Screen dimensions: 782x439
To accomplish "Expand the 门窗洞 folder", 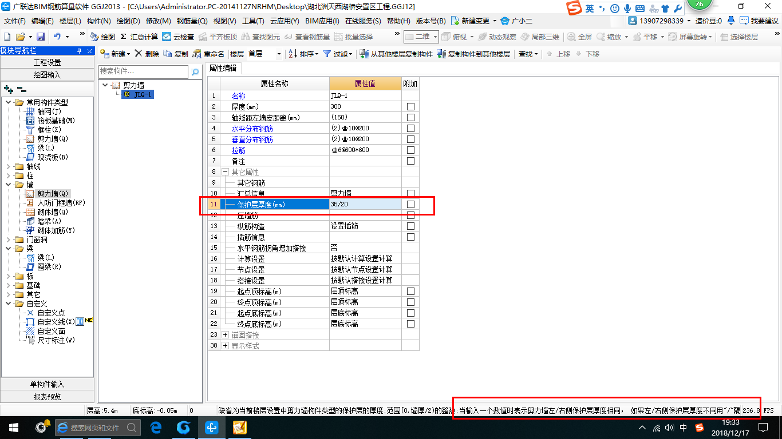I will click(8, 240).
